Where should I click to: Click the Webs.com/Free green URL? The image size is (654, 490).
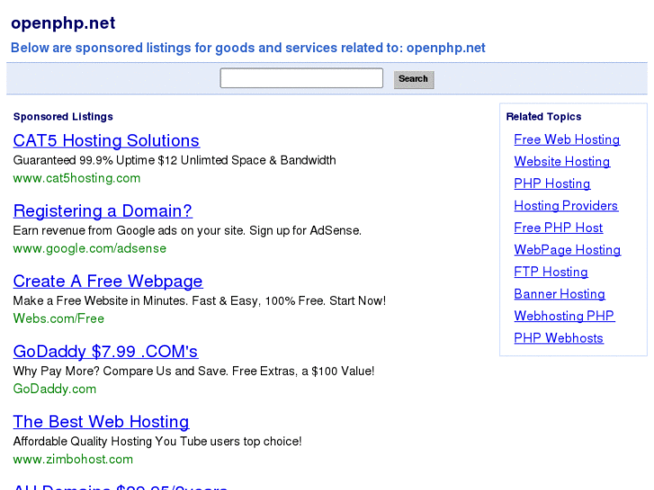(x=58, y=318)
